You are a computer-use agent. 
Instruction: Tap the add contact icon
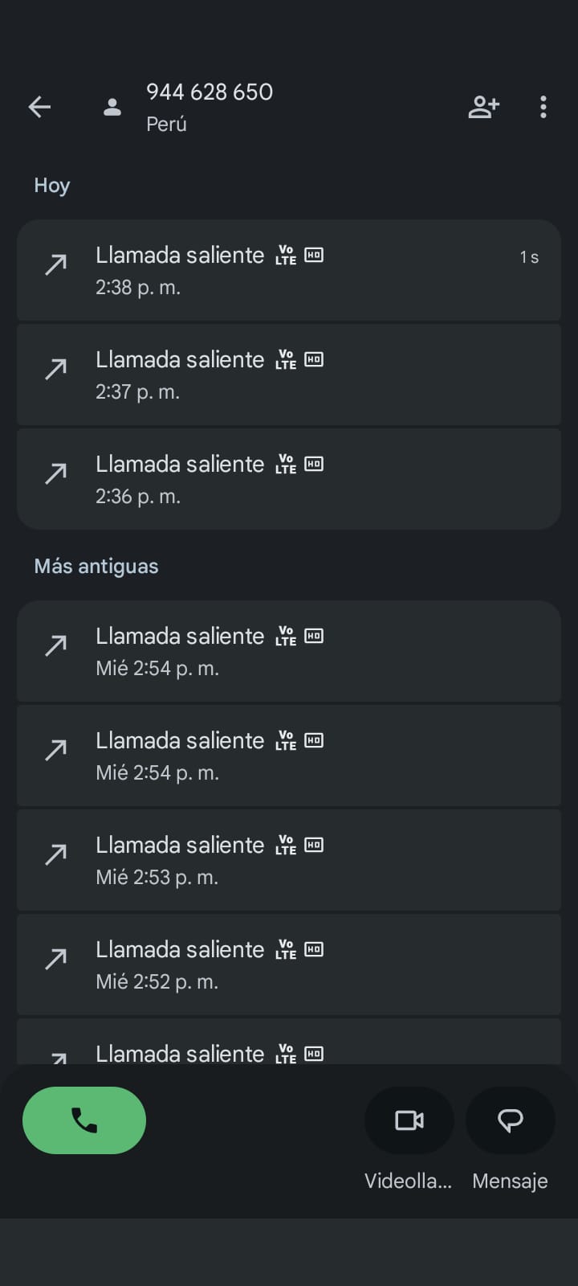[483, 107]
